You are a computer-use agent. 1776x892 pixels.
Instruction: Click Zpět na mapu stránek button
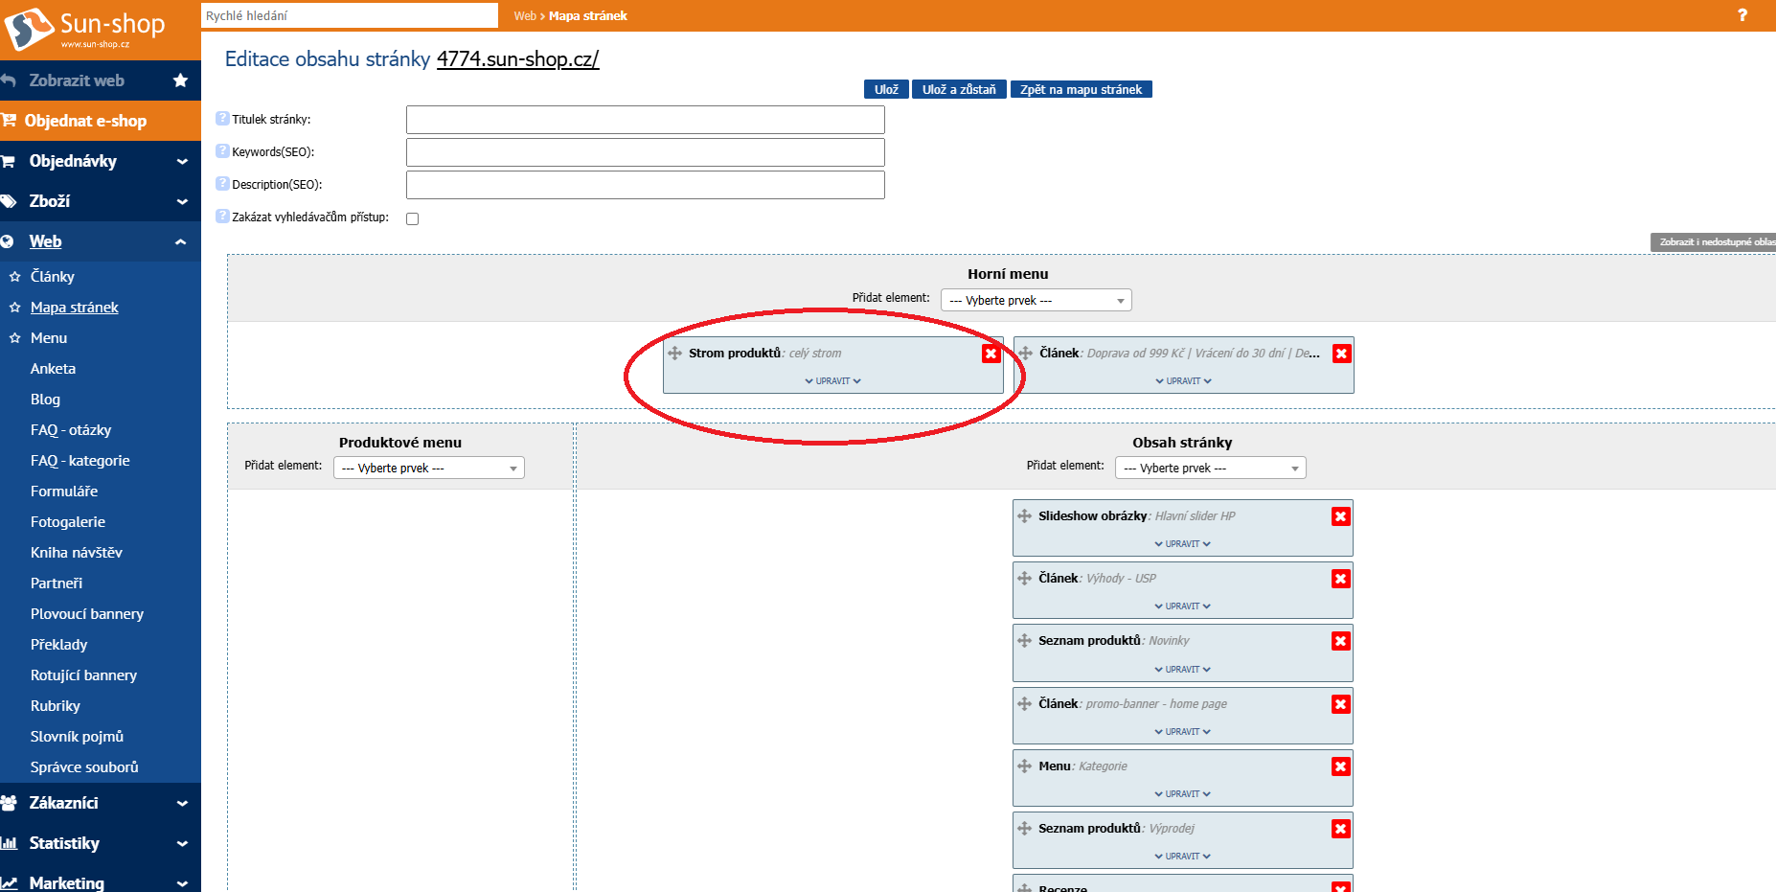pos(1081,89)
